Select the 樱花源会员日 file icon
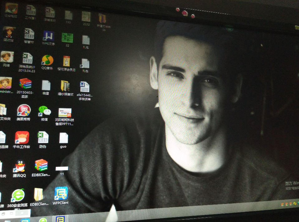 pyautogui.click(x=66, y=61)
